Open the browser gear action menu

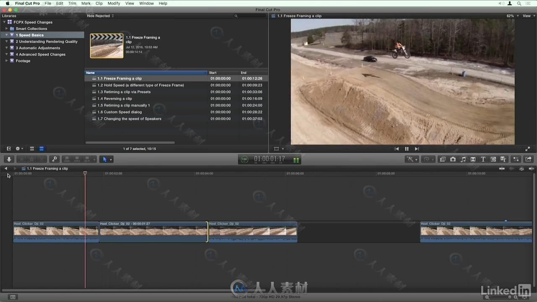coord(19,148)
